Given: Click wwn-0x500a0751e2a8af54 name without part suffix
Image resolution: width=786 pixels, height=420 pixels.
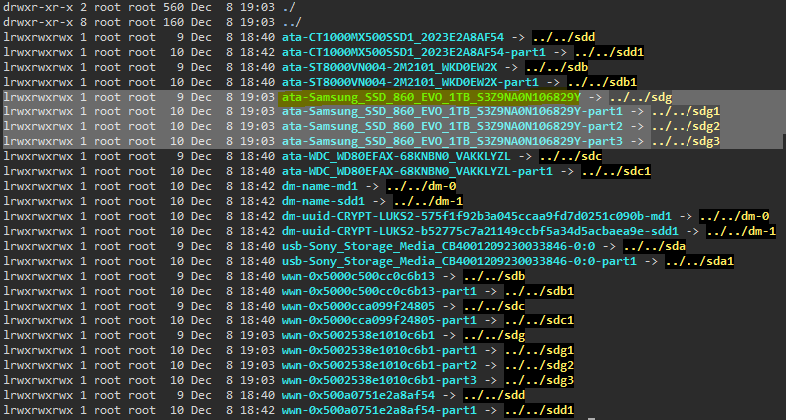Looking at the screenshot, I should pyautogui.click(x=358, y=395).
